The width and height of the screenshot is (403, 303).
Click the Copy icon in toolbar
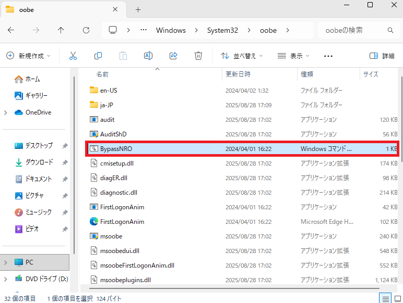click(x=98, y=56)
